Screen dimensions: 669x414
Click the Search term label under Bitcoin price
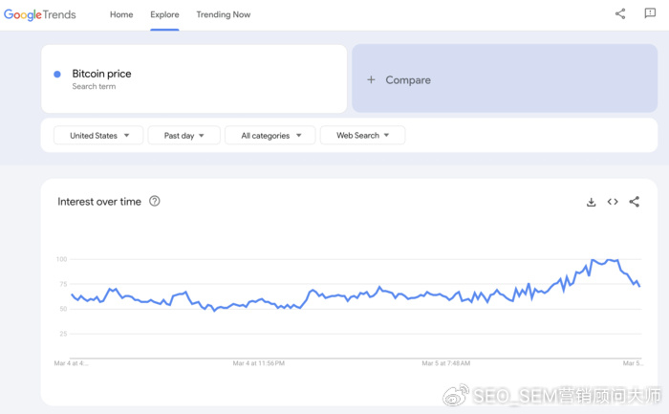click(94, 86)
